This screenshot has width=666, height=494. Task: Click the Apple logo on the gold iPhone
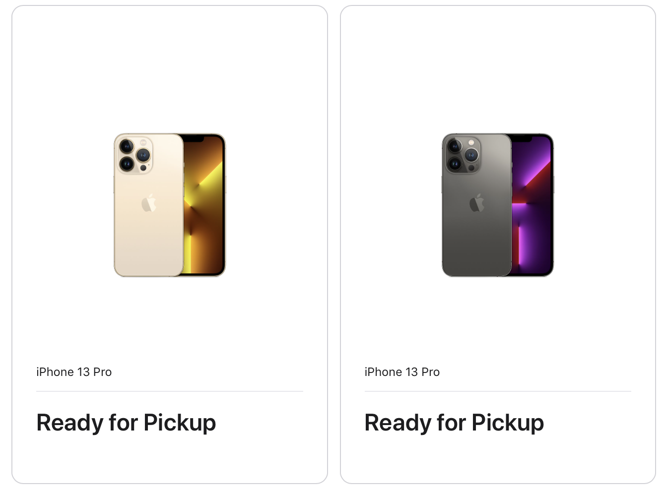point(149,203)
